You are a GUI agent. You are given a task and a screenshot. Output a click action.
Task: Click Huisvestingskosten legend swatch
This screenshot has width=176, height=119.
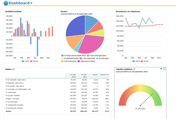click(88, 55)
